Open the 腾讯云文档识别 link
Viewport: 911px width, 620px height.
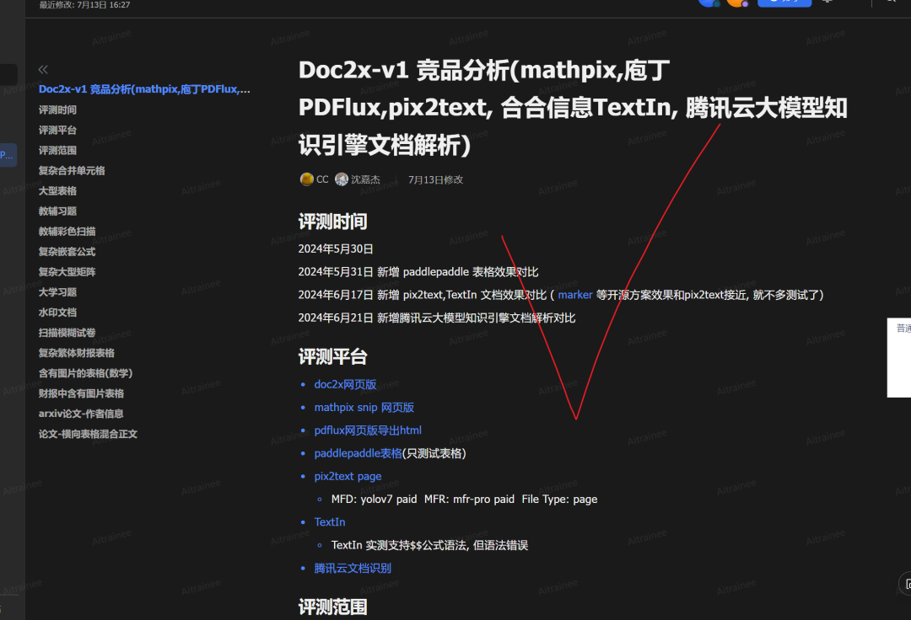pos(351,568)
